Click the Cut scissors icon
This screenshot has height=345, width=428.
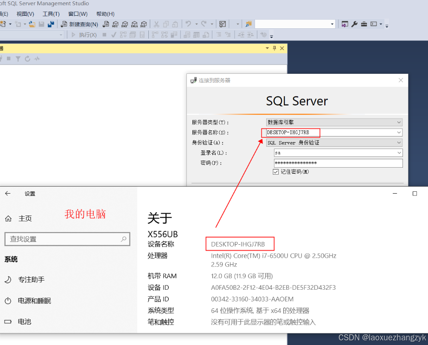[x=156, y=24]
